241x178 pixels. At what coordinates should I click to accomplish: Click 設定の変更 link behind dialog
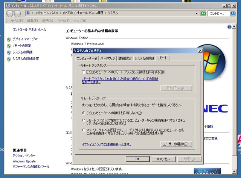[x=210, y=138]
